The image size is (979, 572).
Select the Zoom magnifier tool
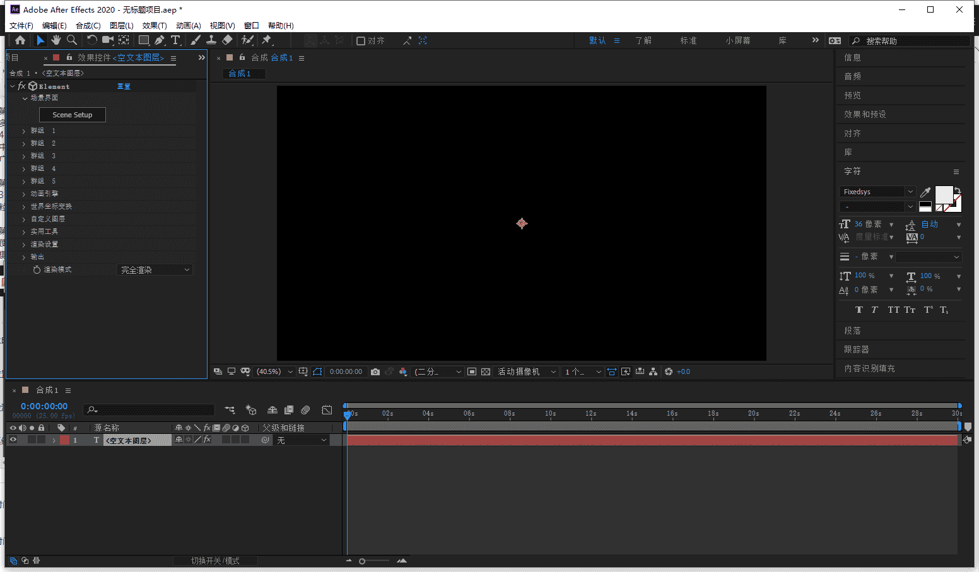point(72,40)
